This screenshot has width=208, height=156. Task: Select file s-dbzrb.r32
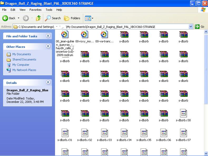point(85,135)
